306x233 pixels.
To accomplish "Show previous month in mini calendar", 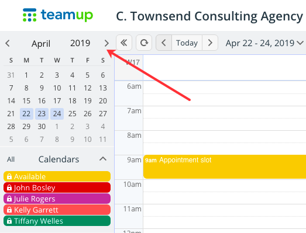I will [8, 43].
